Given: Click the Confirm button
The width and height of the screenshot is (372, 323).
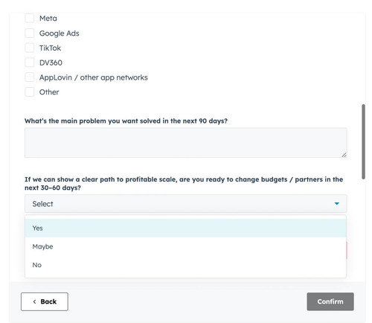Looking at the screenshot, I should [330, 301].
